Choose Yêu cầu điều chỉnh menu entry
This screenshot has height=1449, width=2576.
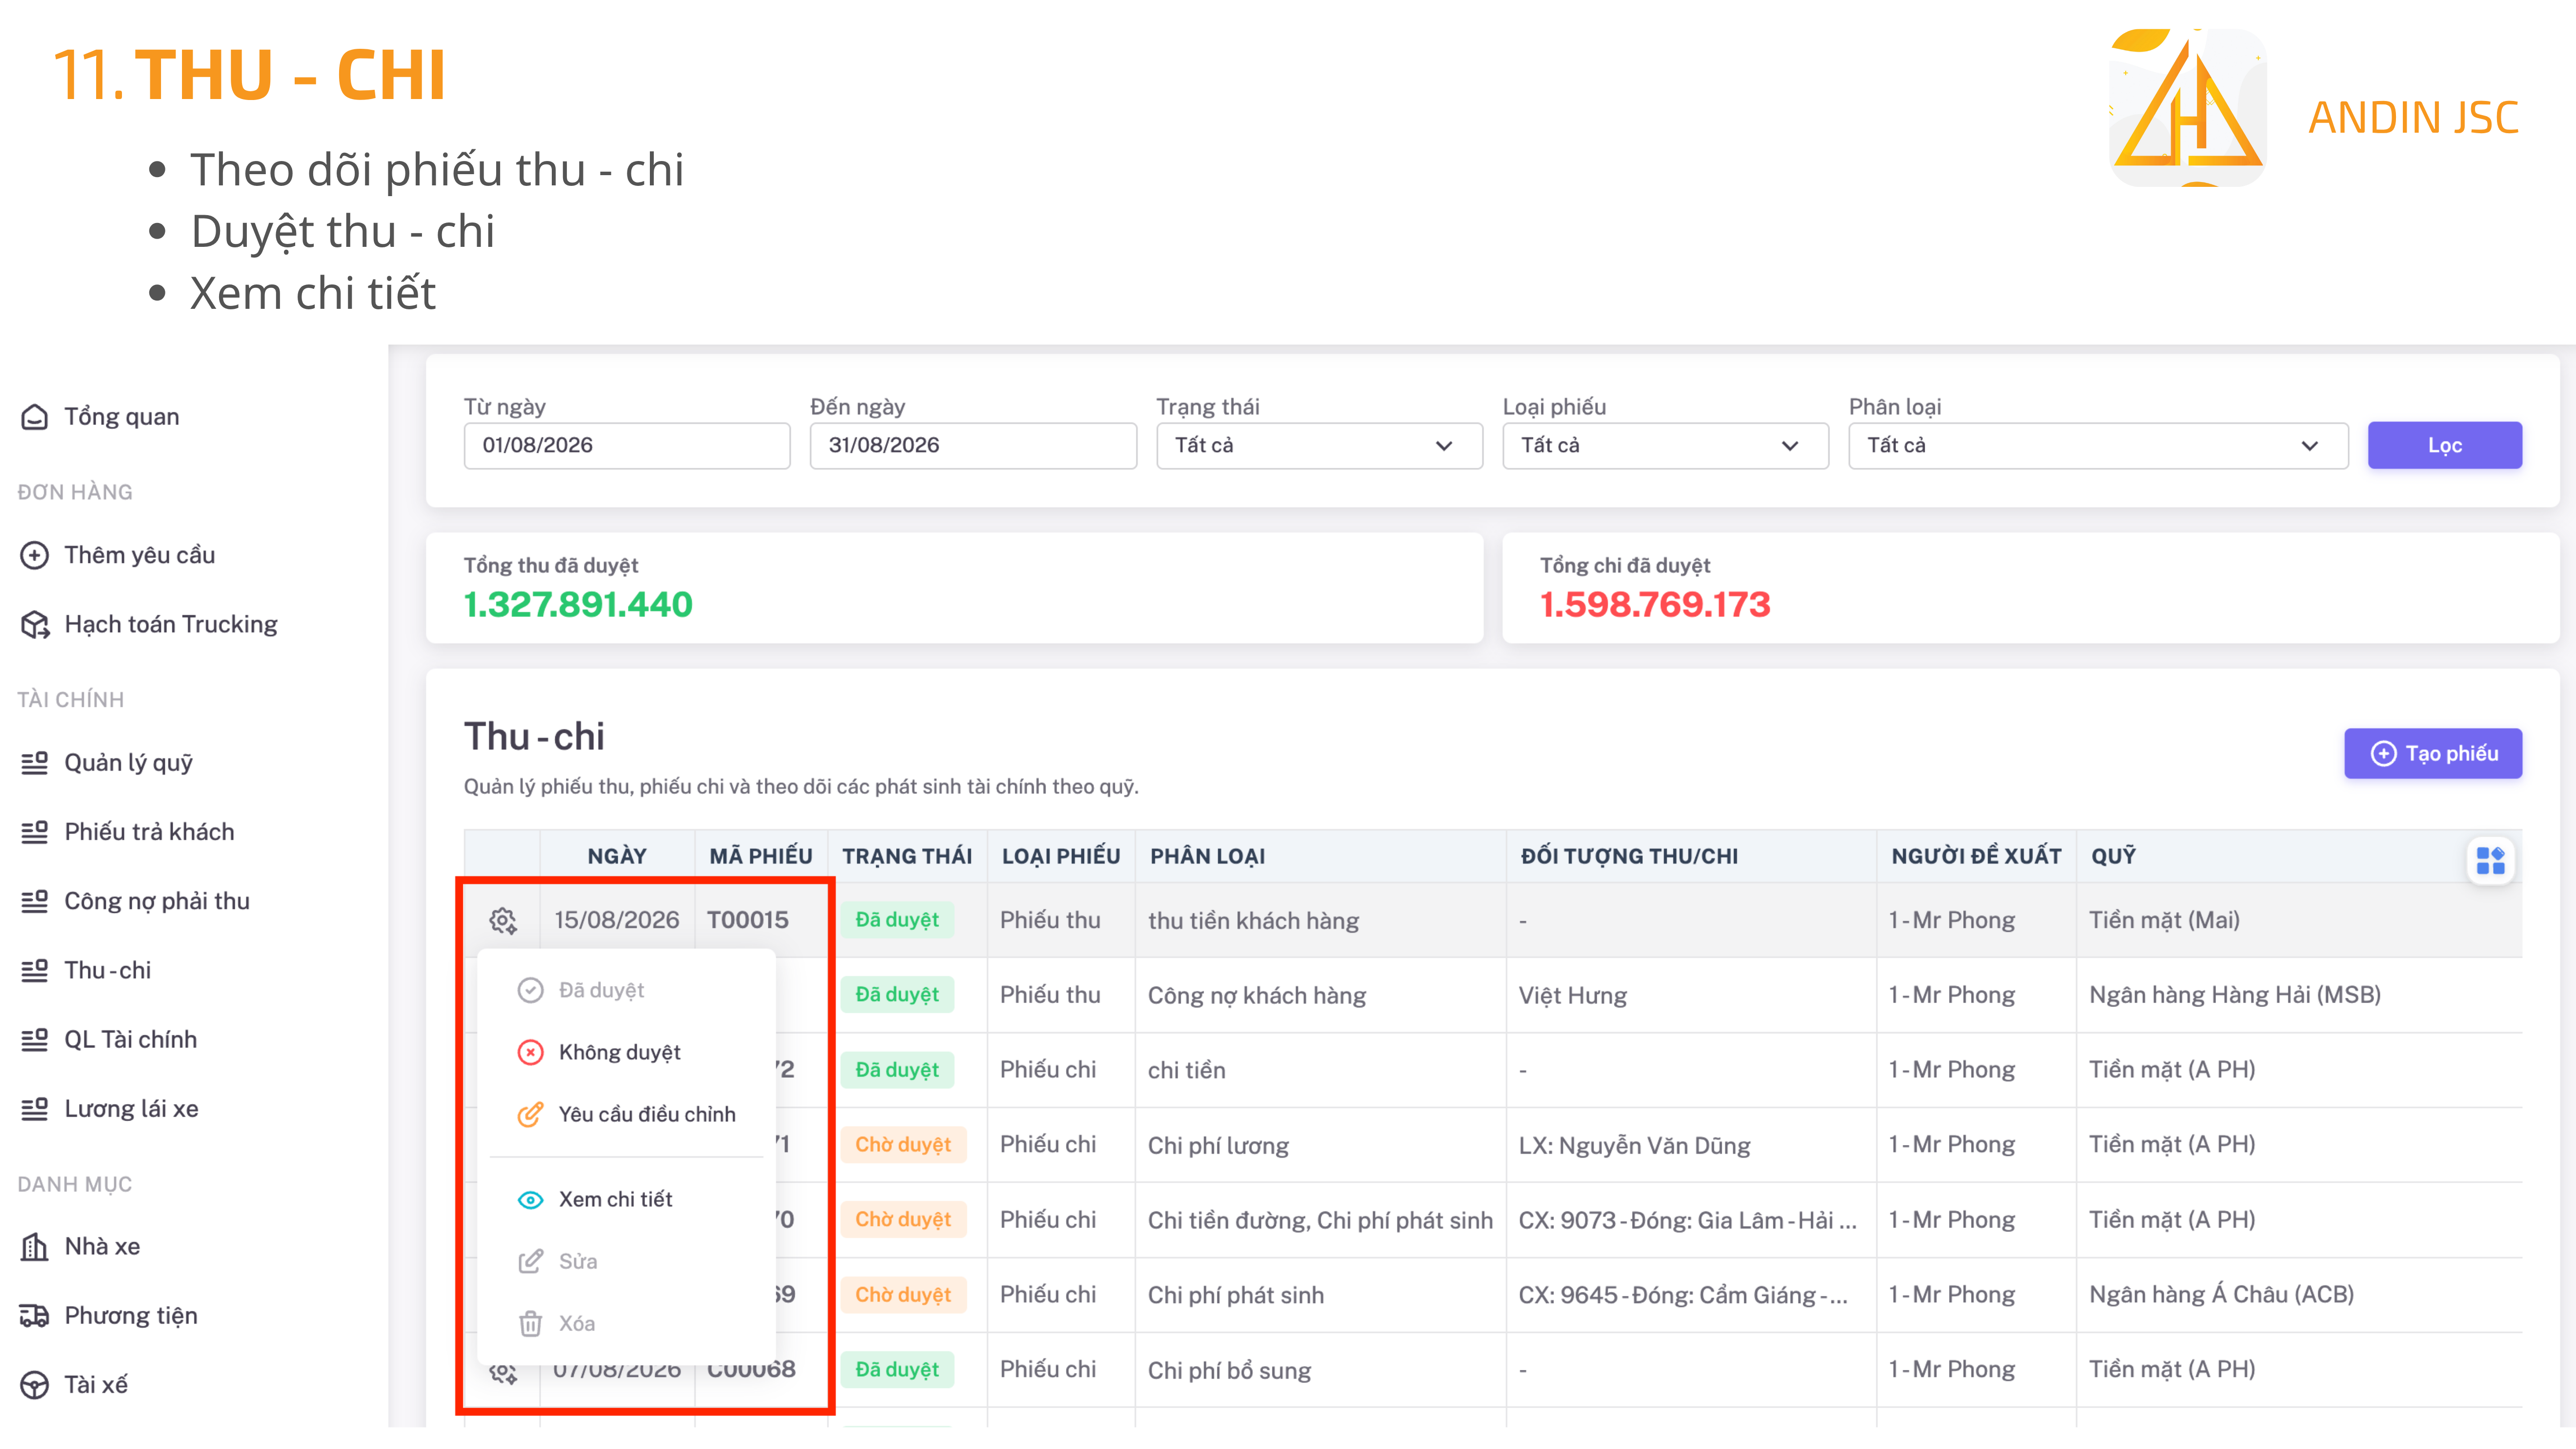coord(627,1114)
